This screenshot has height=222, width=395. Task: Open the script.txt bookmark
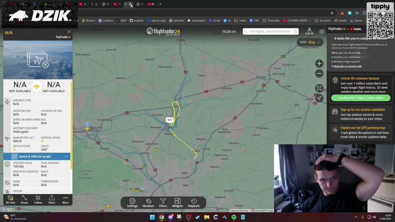136,21
